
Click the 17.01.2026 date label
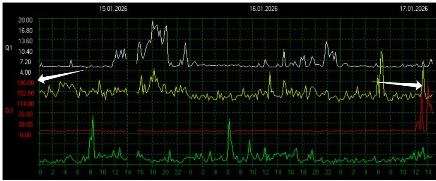(413, 9)
